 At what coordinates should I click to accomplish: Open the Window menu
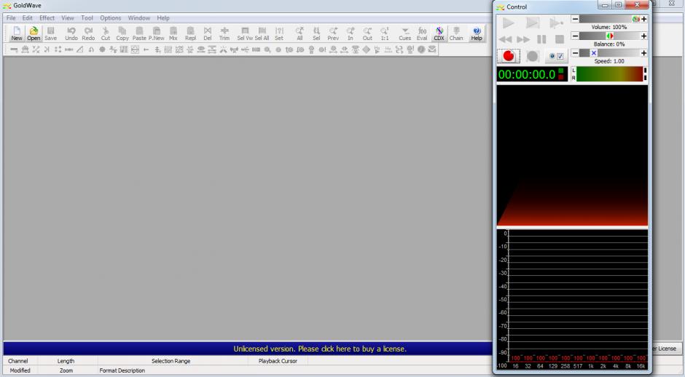click(139, 18)
